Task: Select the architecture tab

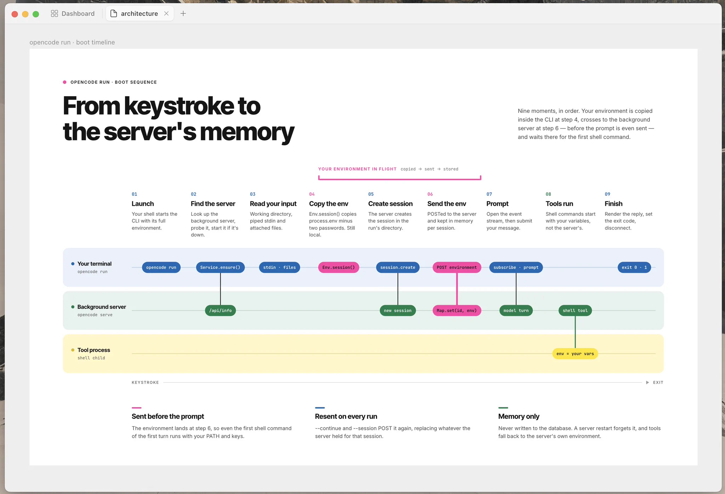Action: [139, 13]
